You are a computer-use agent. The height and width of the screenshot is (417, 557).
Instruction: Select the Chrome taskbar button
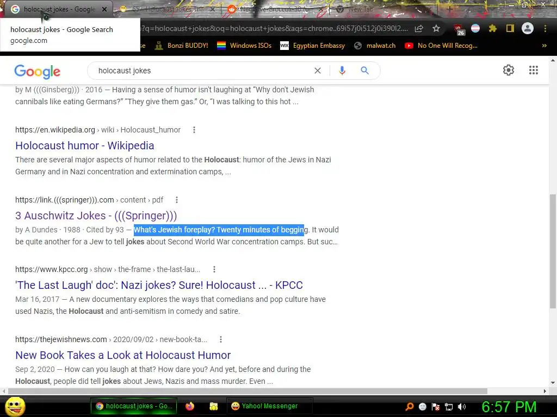click(x=134, y=406)
